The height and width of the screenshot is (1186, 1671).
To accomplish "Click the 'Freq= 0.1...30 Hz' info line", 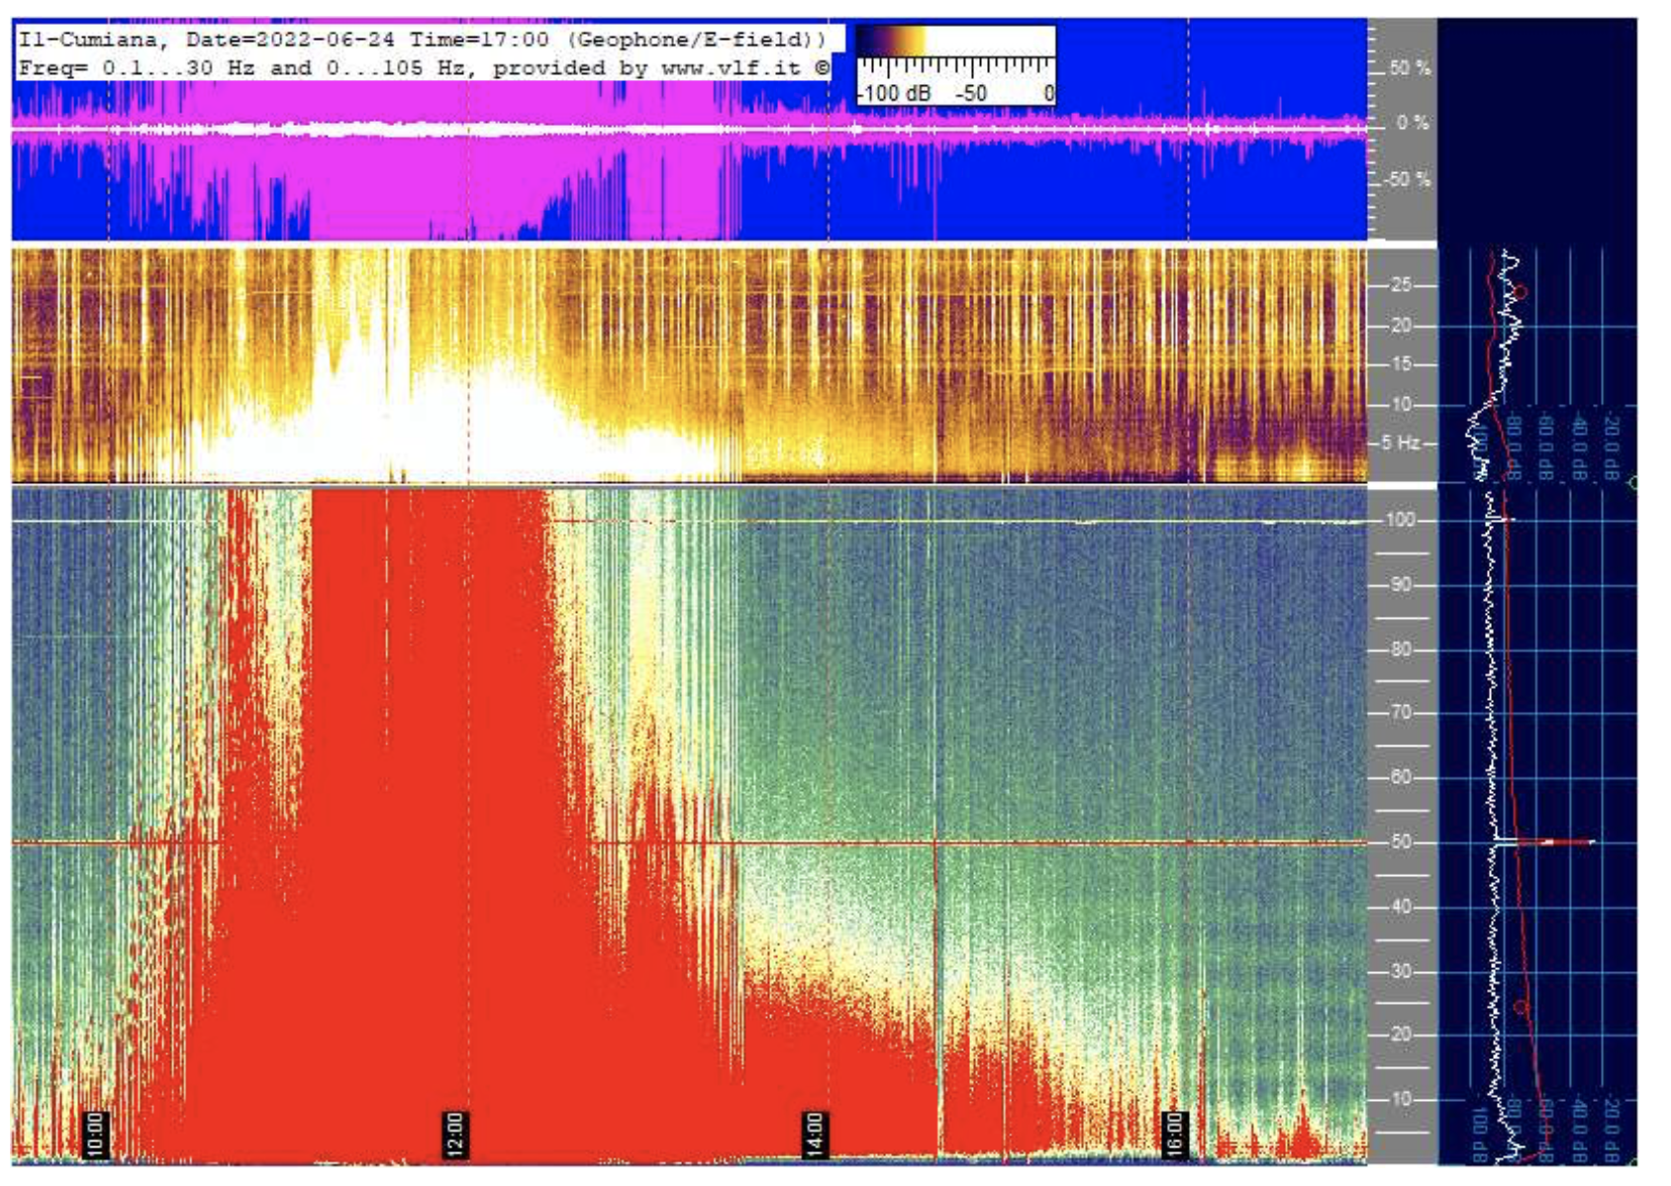I will [x=424, y=68].
